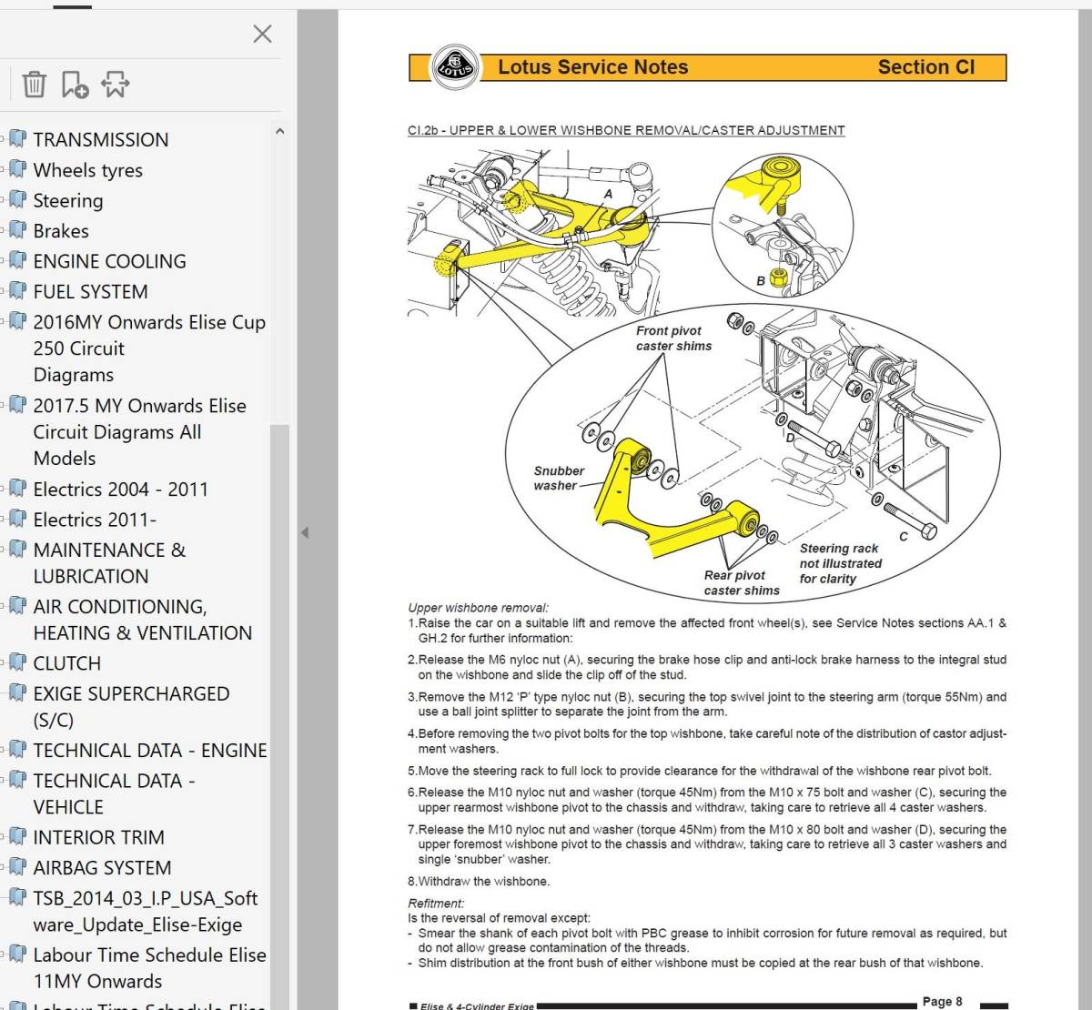Delete the selected bookmark with the trash icon

pos(34,84)
